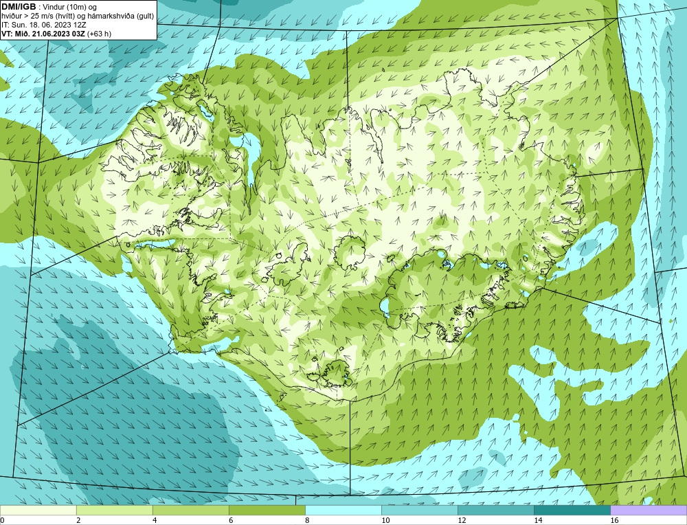Click the teal 12–14 m/s legend swatch
The height and width of the screenshot is (525, 687).
[495, 510]
